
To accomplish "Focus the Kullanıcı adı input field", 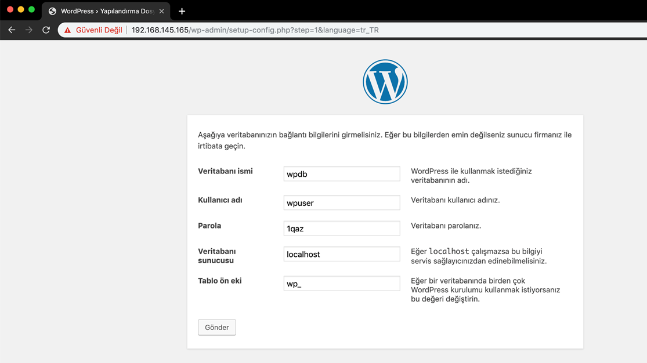I will 342,202.
